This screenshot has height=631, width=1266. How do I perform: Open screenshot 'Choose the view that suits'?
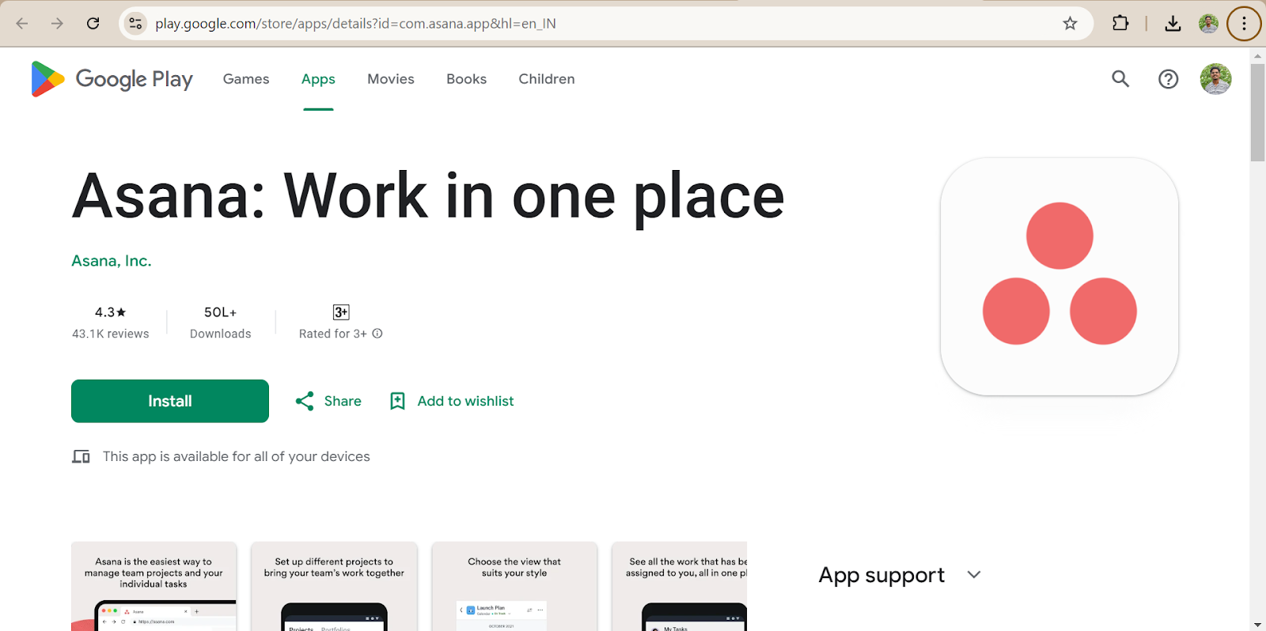[x=514, y=587]
